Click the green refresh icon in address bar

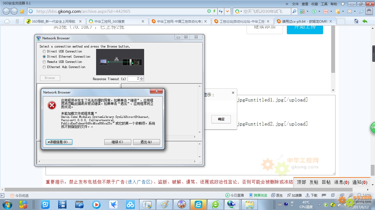coord(209,11)
